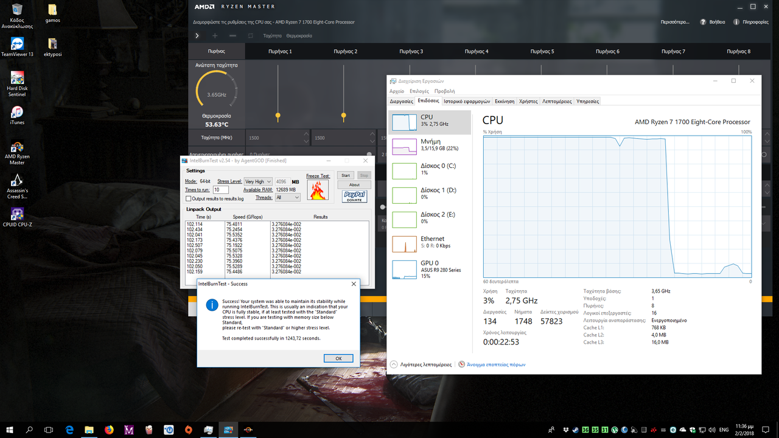
Task: Click the Steam tray icon
Action: (x=577, y=429)
